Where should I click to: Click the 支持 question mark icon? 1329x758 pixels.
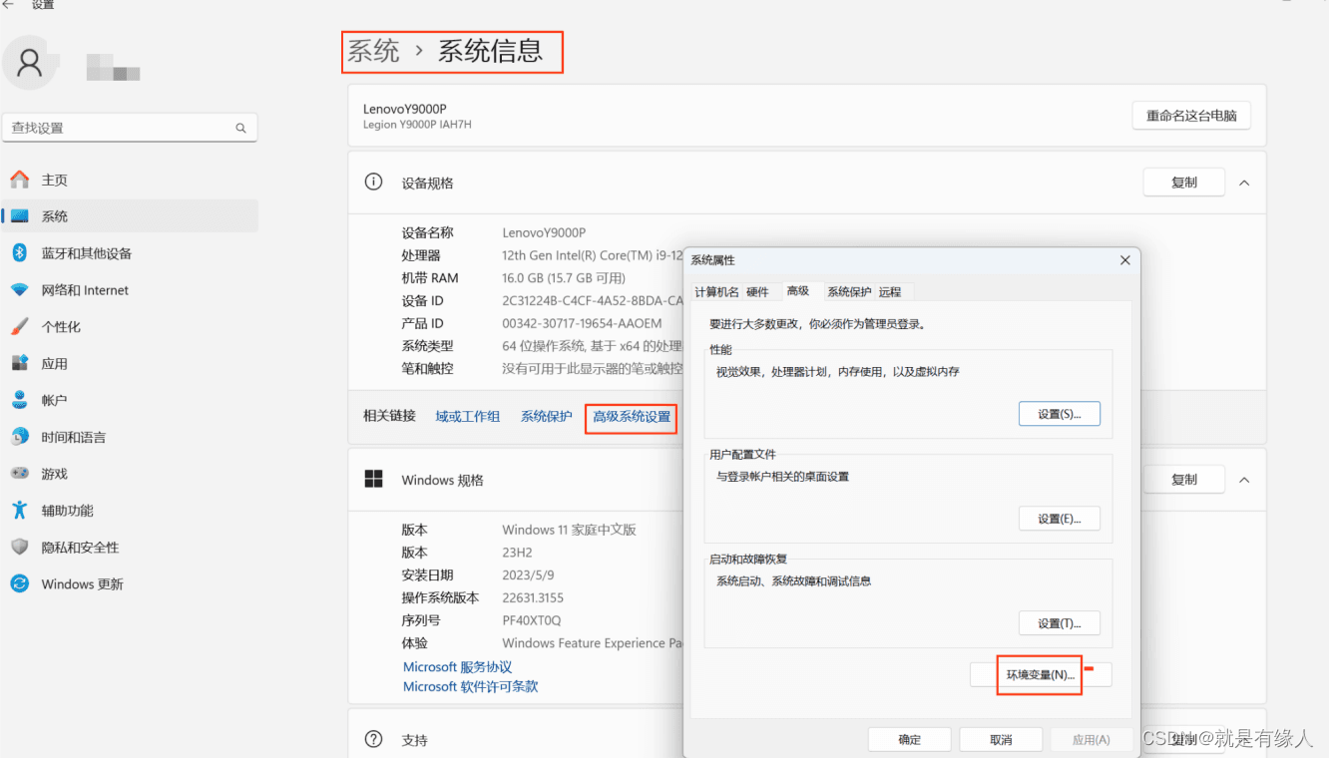click(x=374, y=739)
